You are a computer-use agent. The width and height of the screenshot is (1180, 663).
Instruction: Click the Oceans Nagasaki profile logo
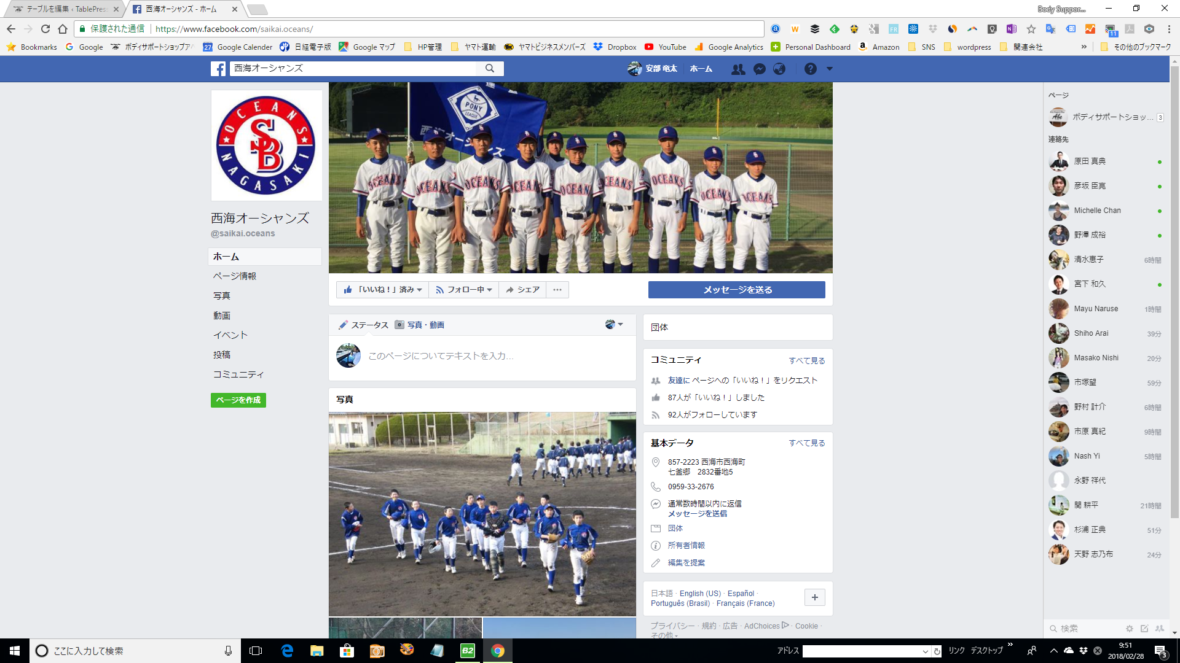click(x=267, y=145)
